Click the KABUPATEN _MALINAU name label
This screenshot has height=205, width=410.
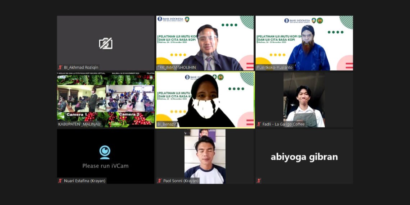[79, 124]
